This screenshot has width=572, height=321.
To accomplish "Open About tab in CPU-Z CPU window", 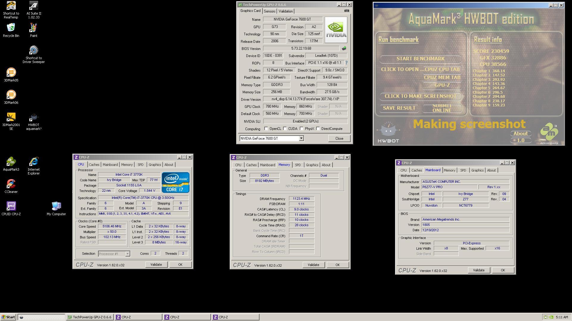I will [x=169, y=165].
